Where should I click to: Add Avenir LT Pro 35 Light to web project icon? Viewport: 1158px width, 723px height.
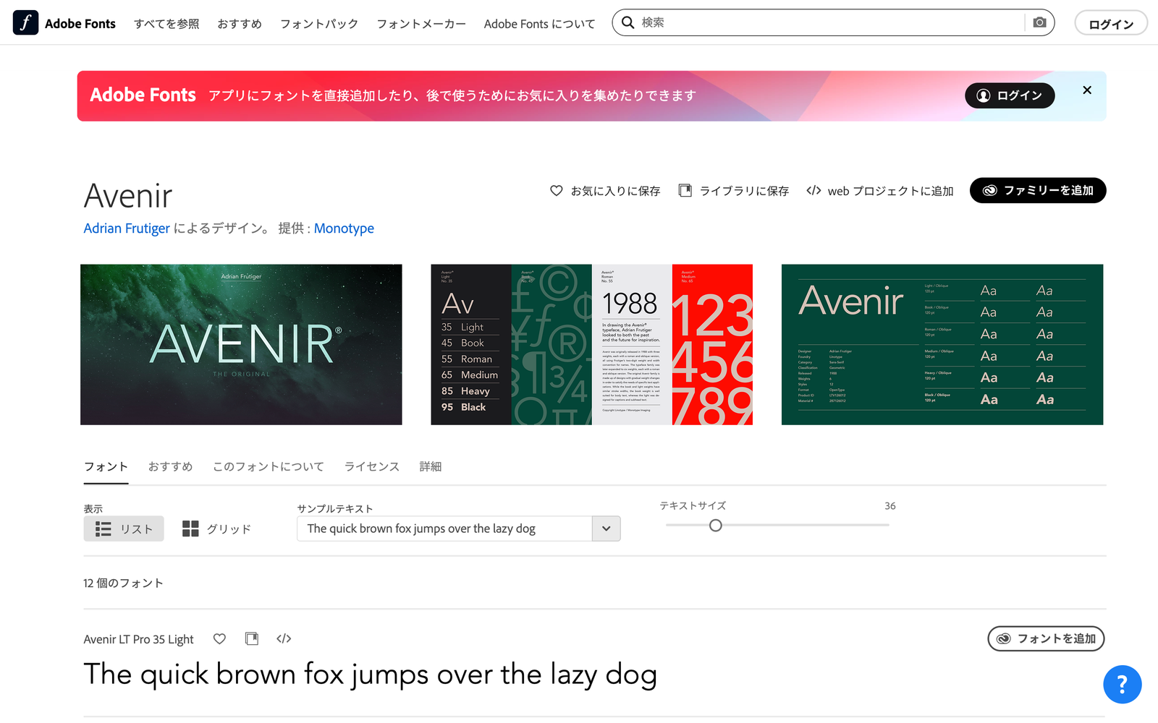[x=284, y=638]
